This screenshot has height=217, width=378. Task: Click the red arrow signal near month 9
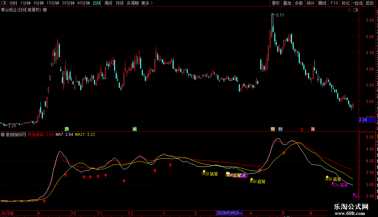point(44,201)
